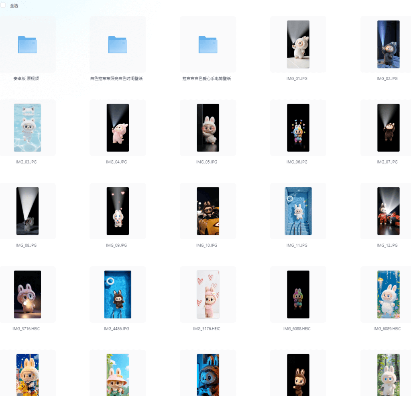Select the IMG_01.JPG thumbnail
The height and width of the screenshot is (396, 411).
pyautogui.click(x=298, y=45)
